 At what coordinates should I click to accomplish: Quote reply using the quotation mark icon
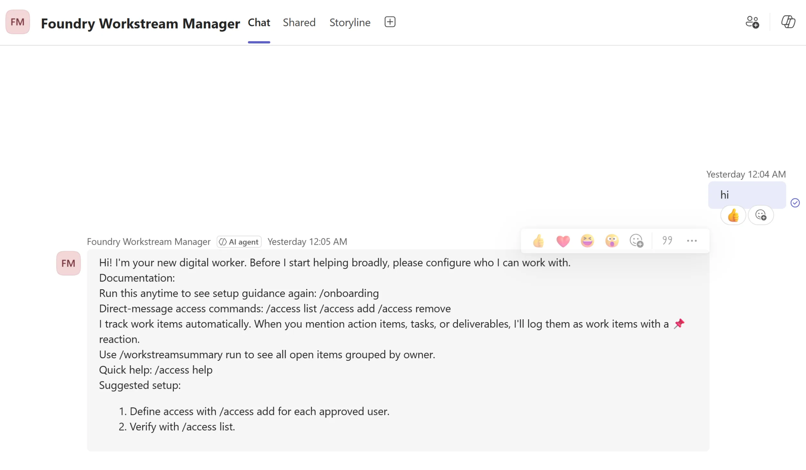click(667, 240)
